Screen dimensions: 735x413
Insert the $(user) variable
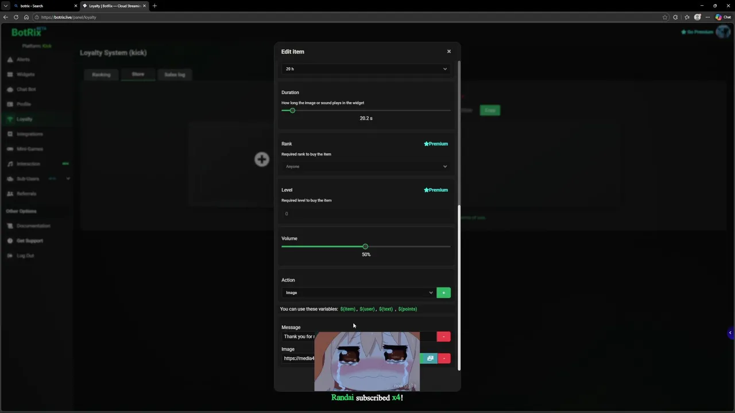[367, 309]
